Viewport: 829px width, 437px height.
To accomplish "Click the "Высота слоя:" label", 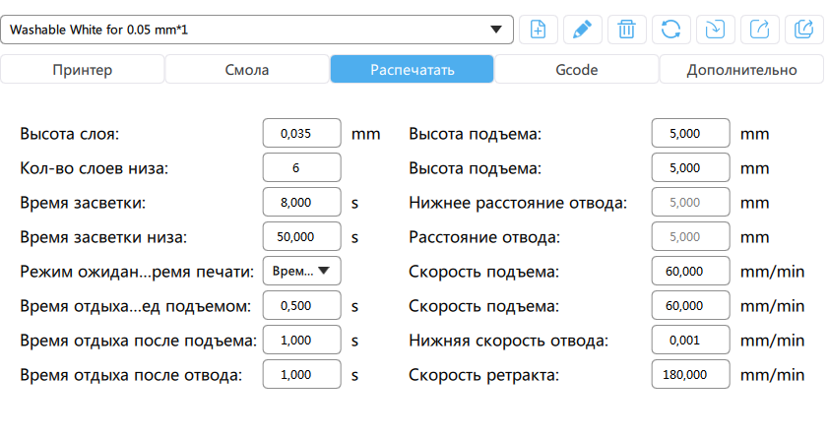I will 70,134.
